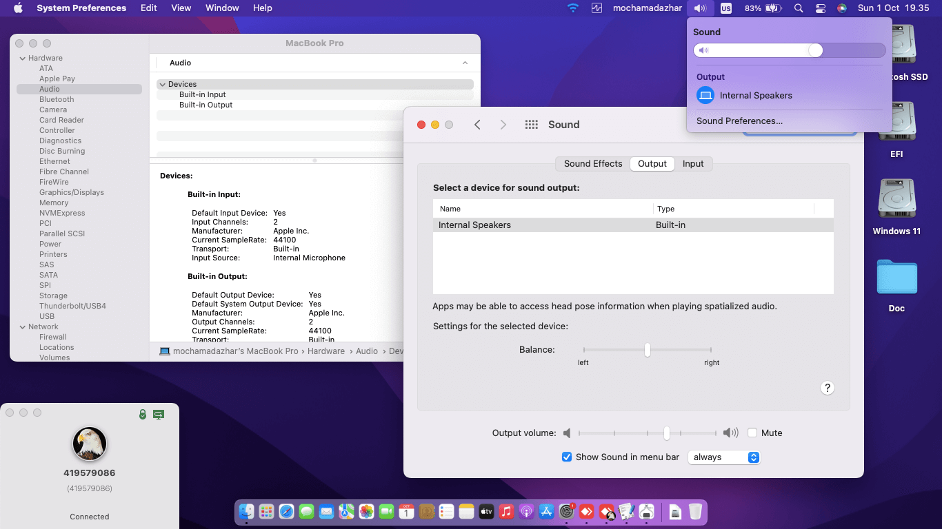942x529 pixels.
Task: Click the Name column header
Action: point(543,209)
